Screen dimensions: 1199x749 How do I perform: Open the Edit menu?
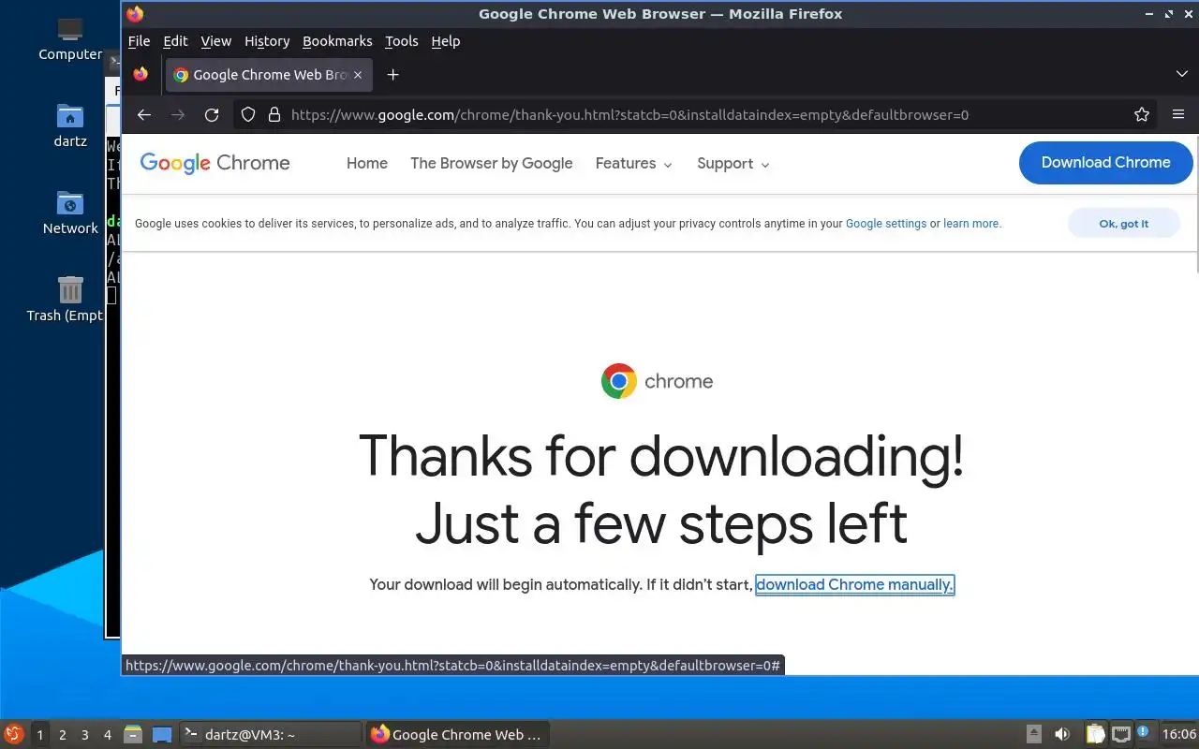pyautogui.click(x=175, y=41)
